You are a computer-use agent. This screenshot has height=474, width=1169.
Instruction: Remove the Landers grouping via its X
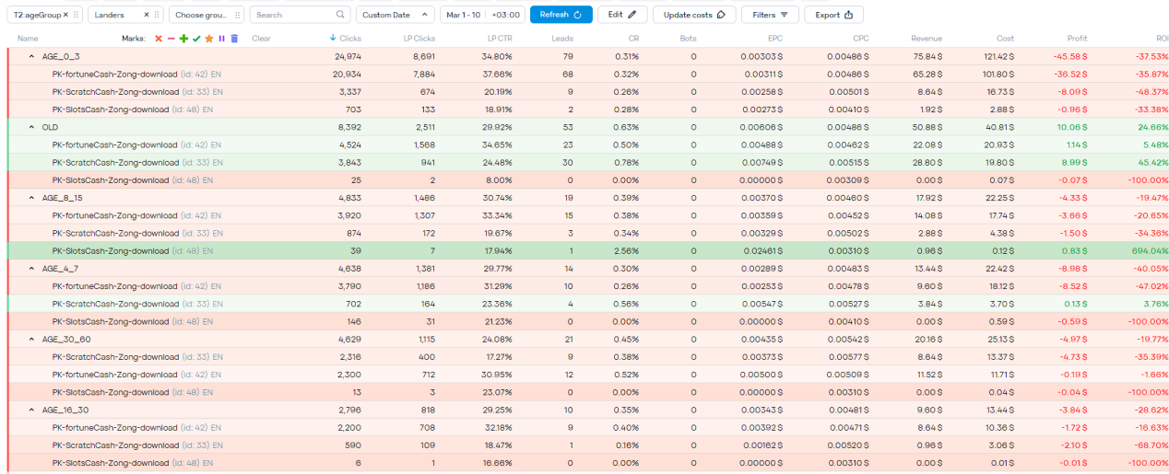pos(147,15)
